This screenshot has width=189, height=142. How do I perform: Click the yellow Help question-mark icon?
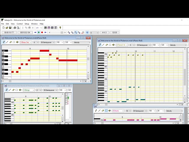click(x=60, y=28)
